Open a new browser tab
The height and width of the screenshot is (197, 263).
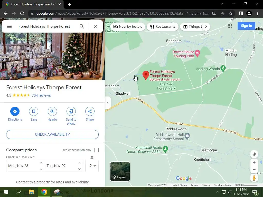coord(69,4)
